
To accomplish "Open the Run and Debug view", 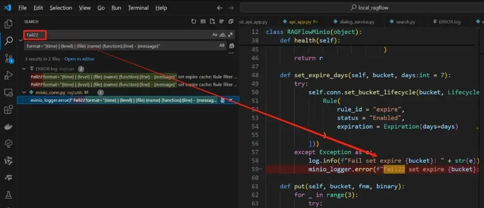I will click(x=9, y=75).
